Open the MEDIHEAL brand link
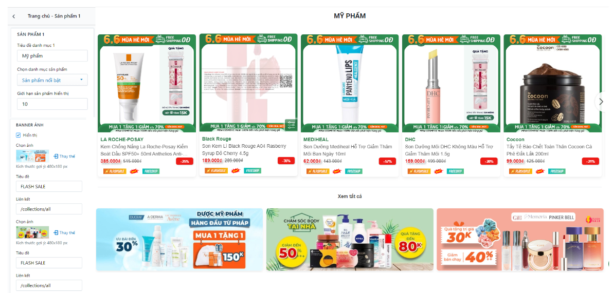The width and height of the screenshot is (613, 293). pos(316,139)
